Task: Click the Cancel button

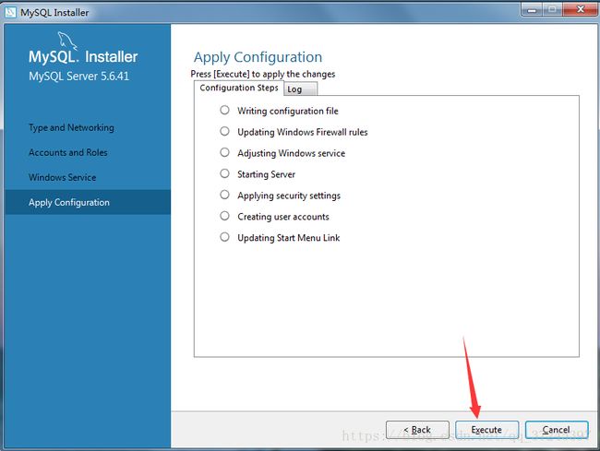Action: click(x=557, y=430)
